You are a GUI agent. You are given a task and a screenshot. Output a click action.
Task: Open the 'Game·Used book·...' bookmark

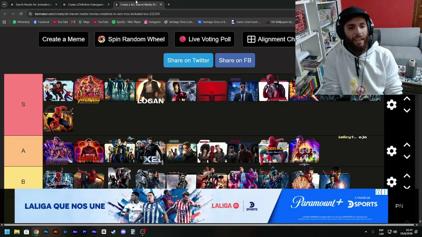(246, 22)
